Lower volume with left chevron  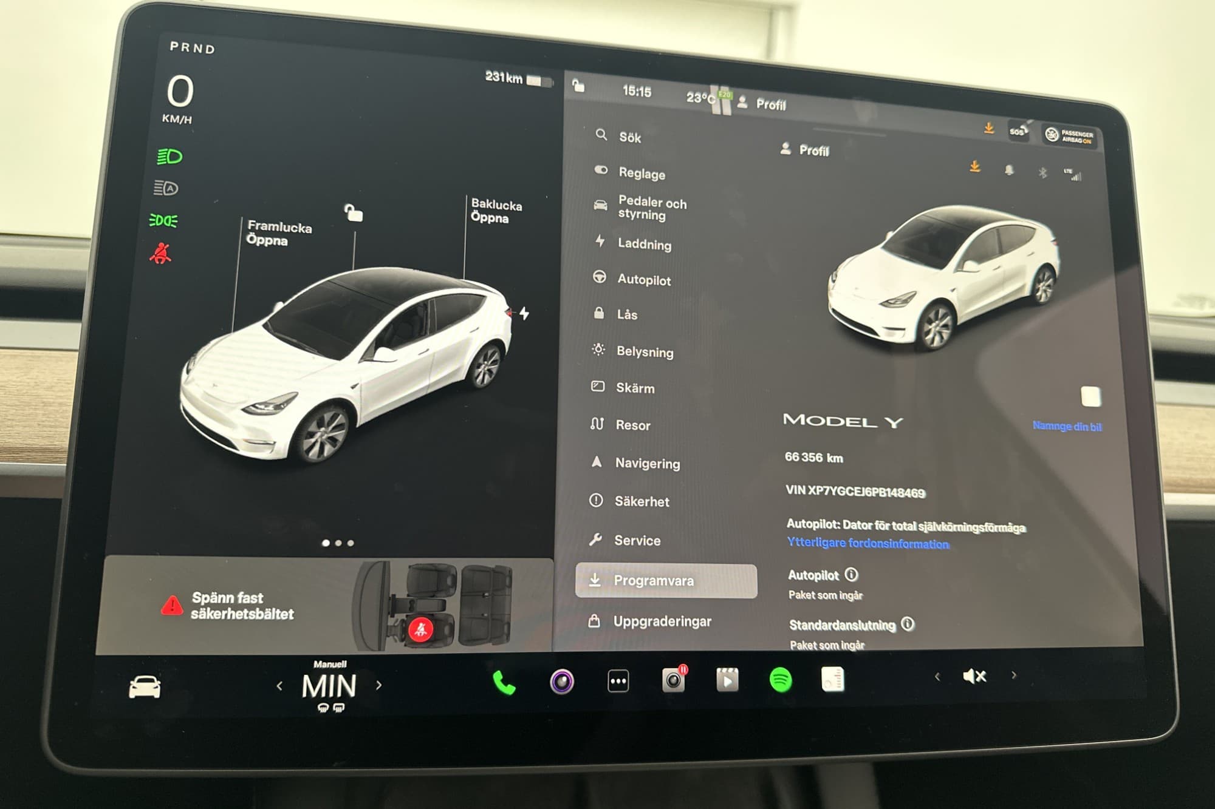pos(937,676)
